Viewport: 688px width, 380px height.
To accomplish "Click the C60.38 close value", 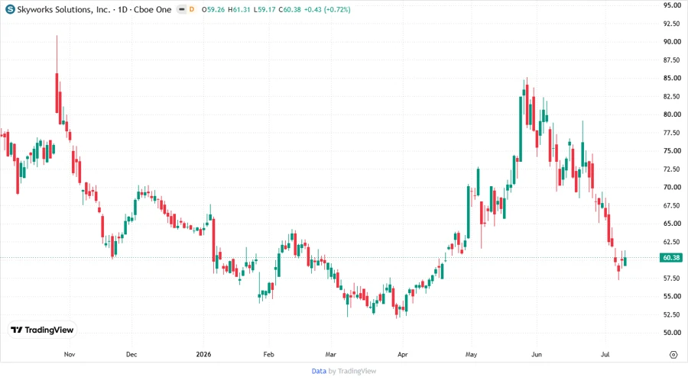I will 290,9.
